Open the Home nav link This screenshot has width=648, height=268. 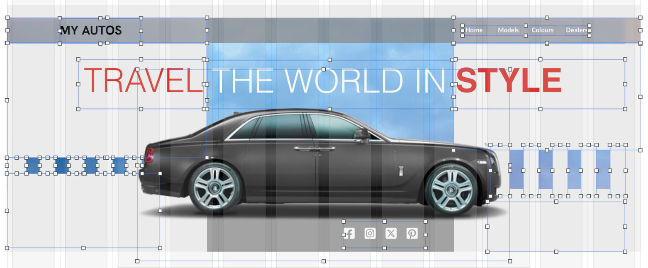[474, 30]
